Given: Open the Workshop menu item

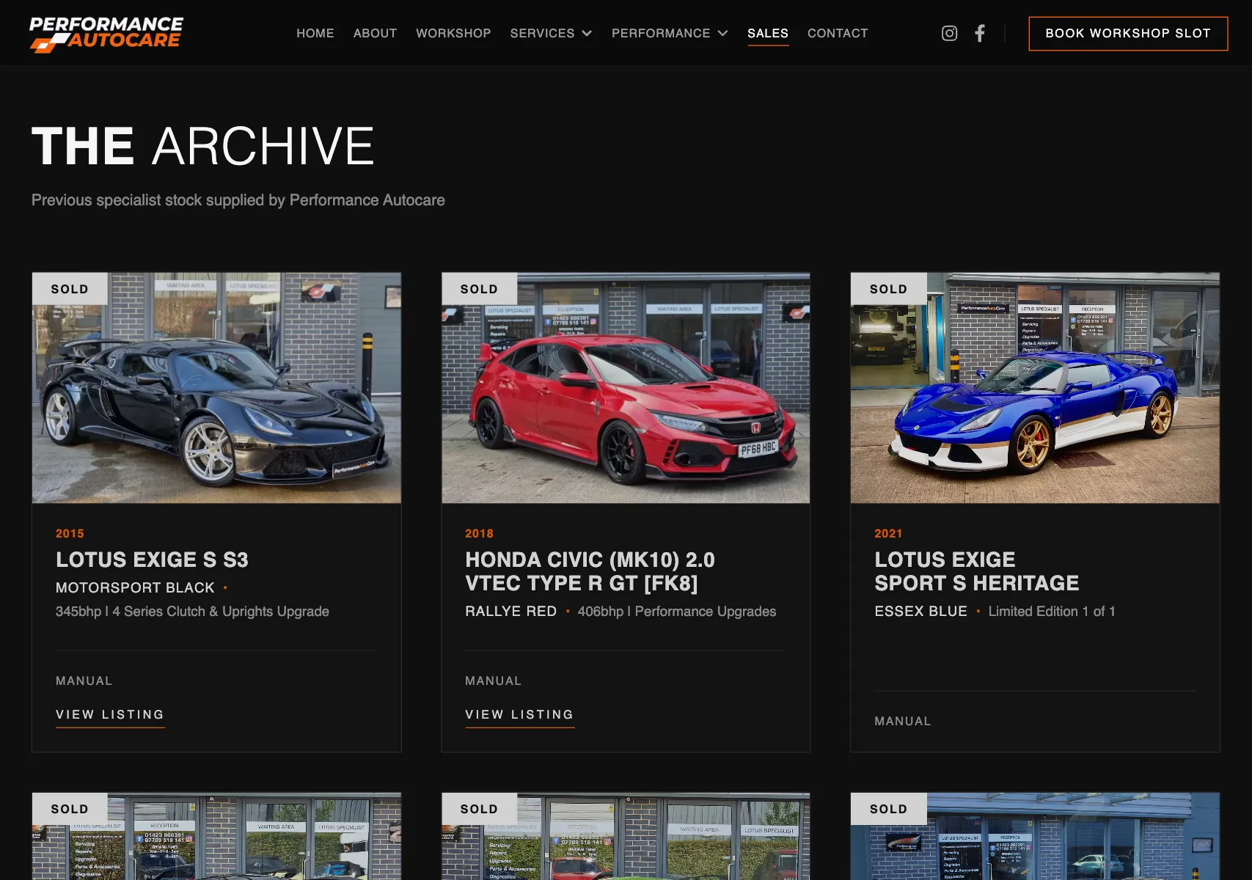Looking at the screenshot, I should [x=453, y=33].
